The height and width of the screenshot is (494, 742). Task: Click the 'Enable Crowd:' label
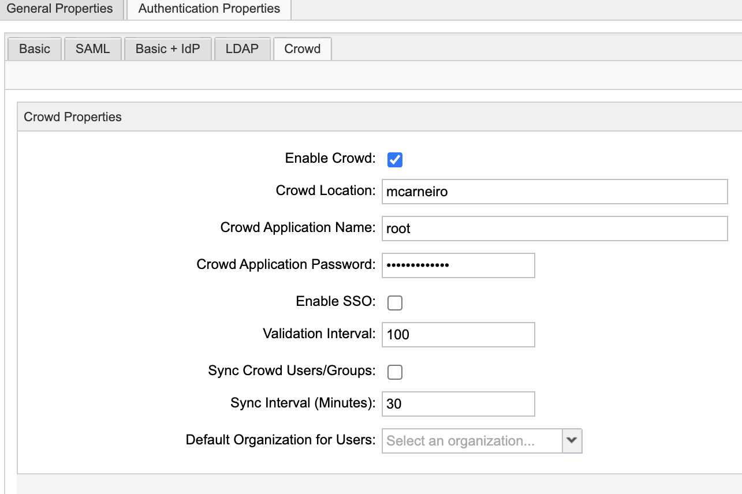click(x=330, y=158)
